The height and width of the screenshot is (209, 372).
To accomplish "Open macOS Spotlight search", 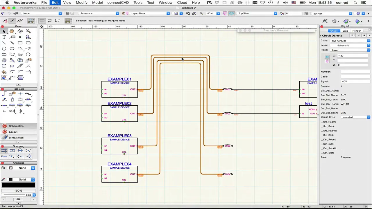I will click(355, 3).
